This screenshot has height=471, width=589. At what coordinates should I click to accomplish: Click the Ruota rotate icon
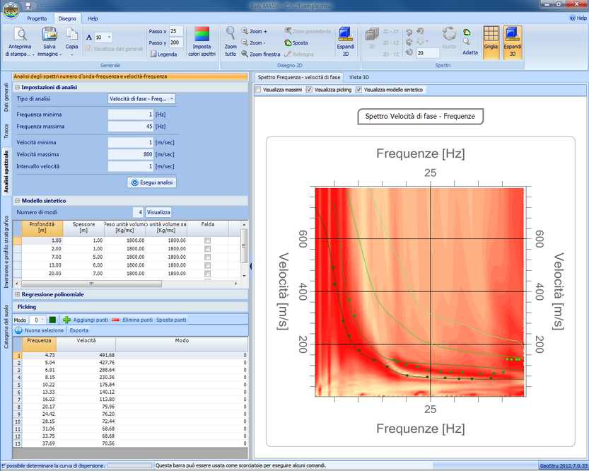coord(449,34)
